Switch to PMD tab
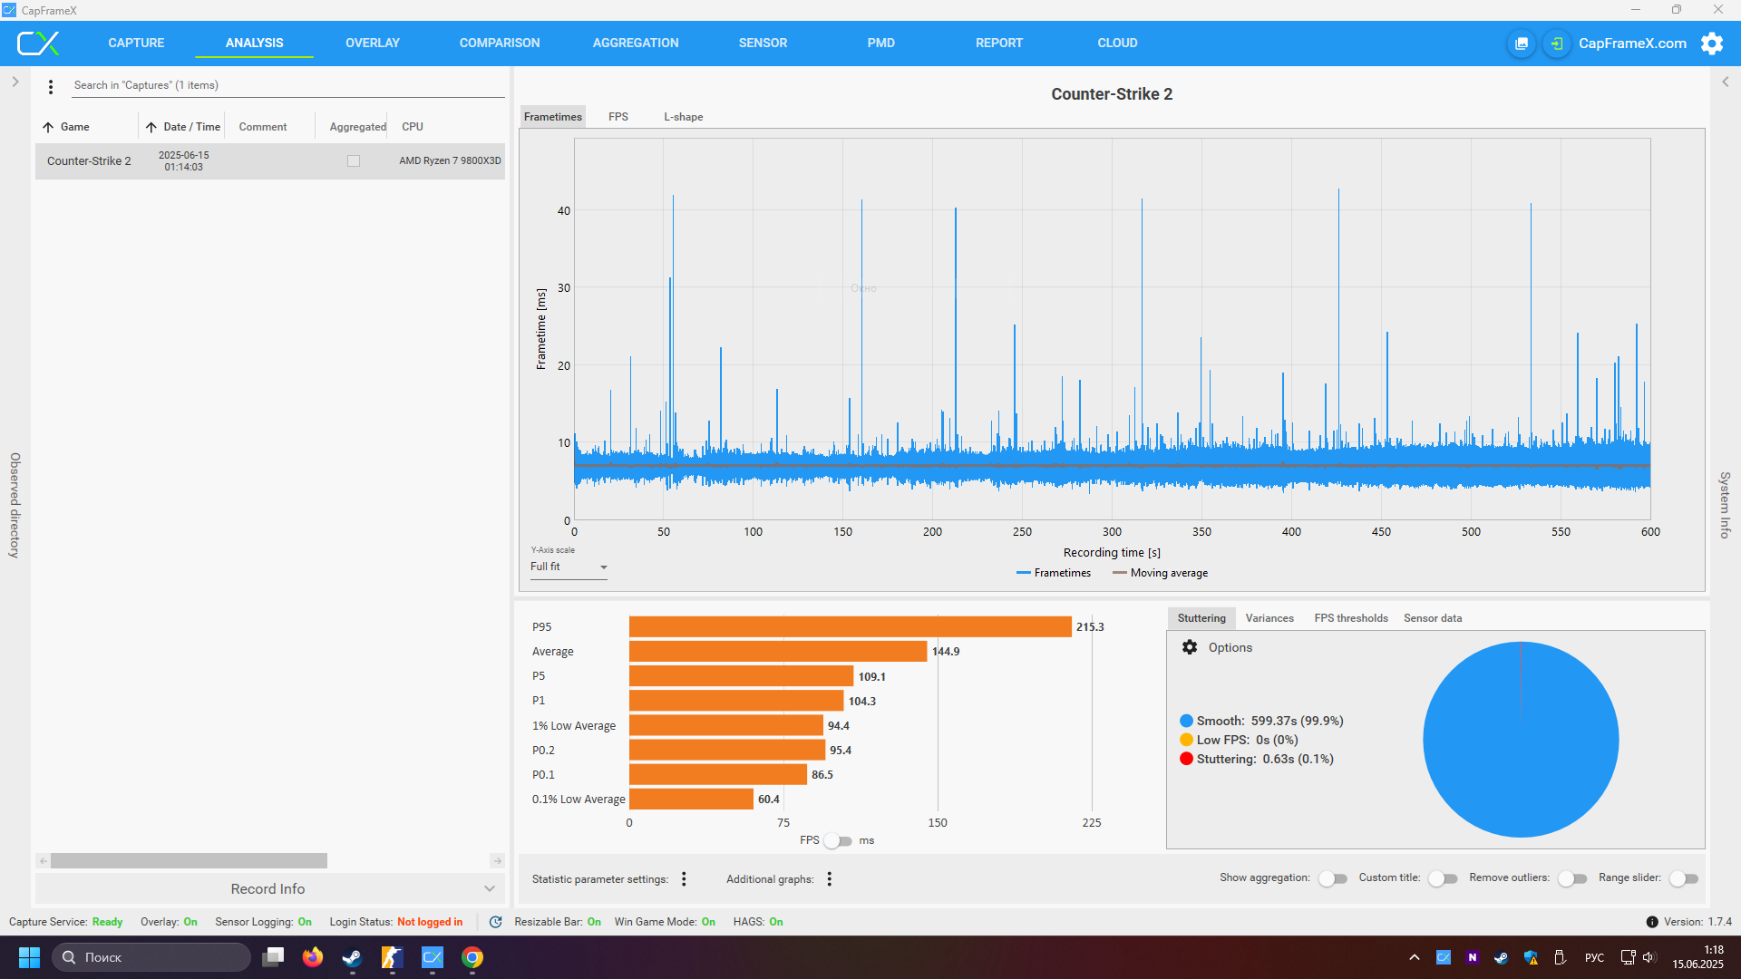Viewport: 1741px width, 979px height. click(x=880, y=44)
